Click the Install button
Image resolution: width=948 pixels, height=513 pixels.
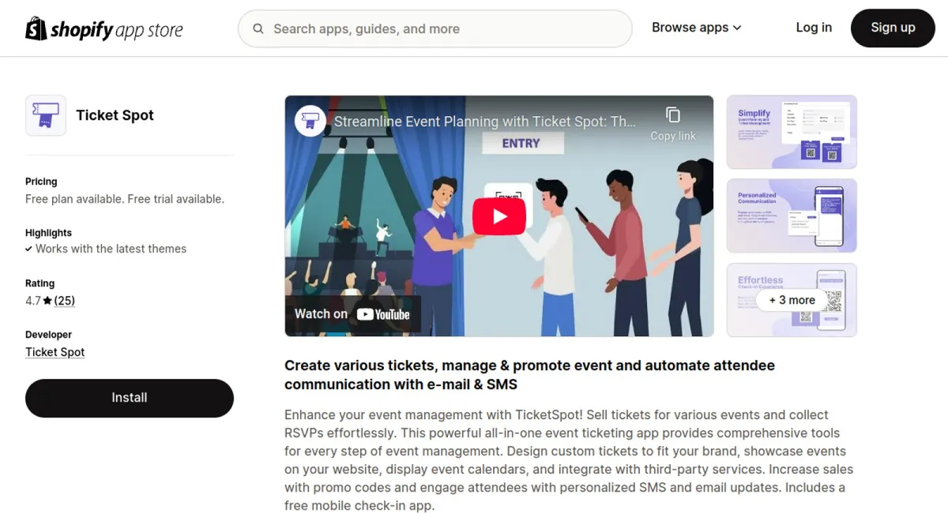coord(130,398)
